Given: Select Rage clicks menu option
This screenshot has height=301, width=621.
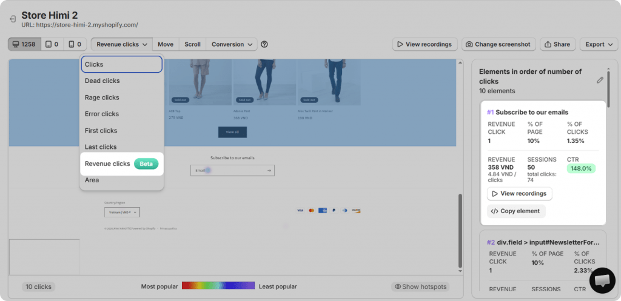Looking at the screenshot, I should pos(102,98).
